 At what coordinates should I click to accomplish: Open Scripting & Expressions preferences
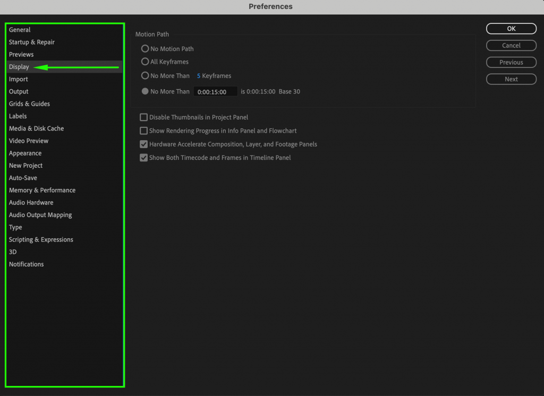41,239
